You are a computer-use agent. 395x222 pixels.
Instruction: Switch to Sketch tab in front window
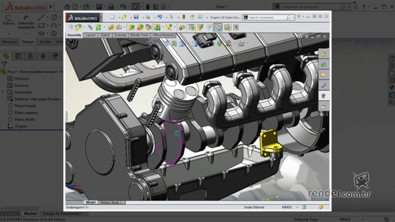click(105, 35)
